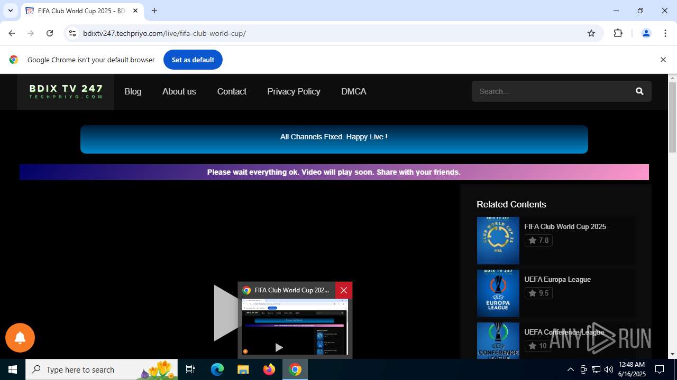Open UEFA Europa League thumbnail
This screenshot has height=380, width=677.
[x=498, y=293]
